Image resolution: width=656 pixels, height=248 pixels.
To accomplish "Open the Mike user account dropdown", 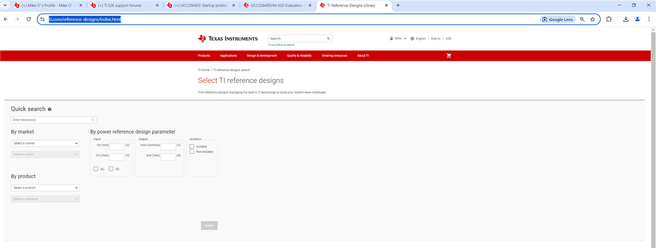I will pos(398,38).
